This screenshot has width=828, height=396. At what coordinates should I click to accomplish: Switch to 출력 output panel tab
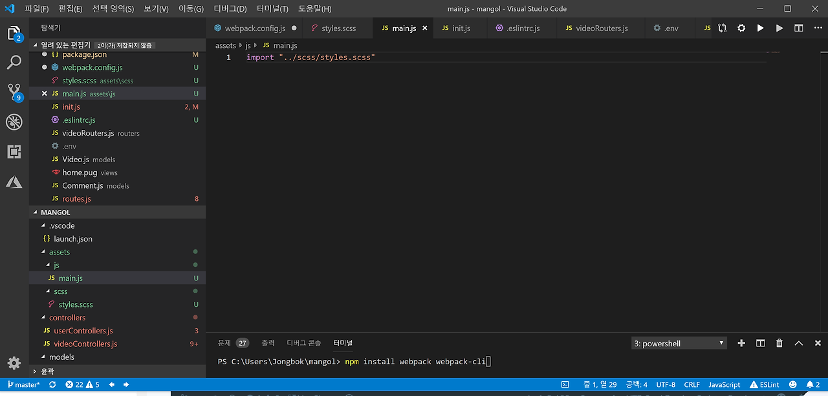268,343
